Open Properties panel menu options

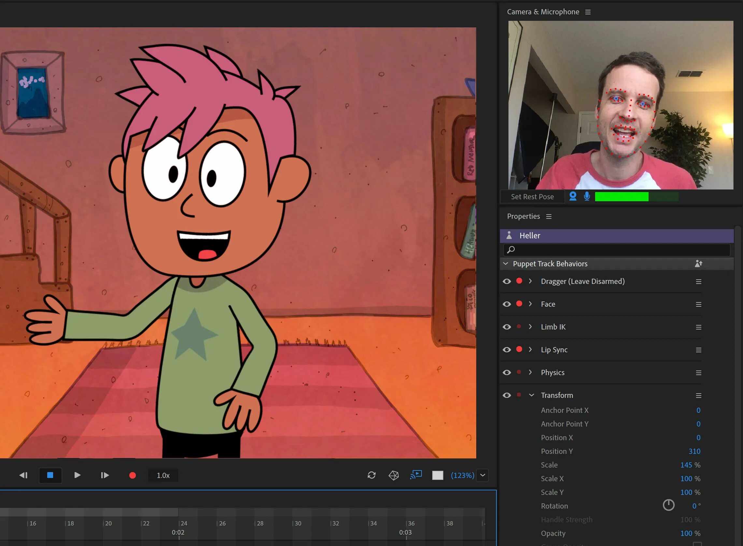coord(549,216)
